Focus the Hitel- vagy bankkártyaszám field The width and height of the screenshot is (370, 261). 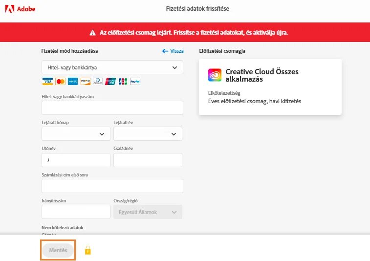(x=112, y=108)
